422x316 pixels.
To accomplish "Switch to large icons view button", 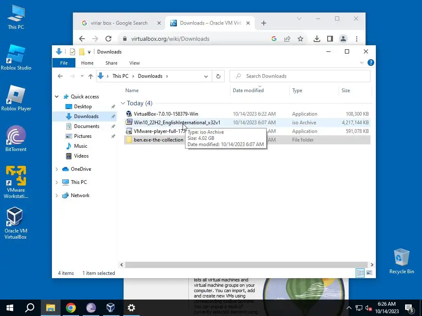I will [x=369, y=273].
